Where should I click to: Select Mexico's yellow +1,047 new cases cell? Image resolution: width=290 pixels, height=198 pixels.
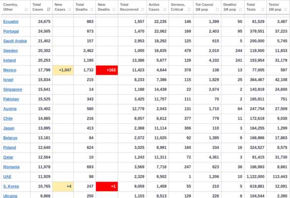pyautogui.click(x=63, y=70)
